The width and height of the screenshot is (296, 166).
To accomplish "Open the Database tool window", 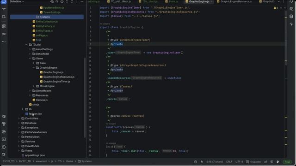I will (x=291, y=17).
